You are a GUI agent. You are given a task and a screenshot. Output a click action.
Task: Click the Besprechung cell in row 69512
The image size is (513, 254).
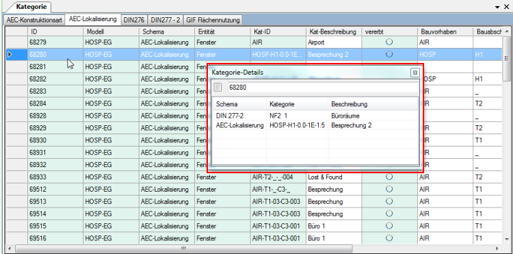[334, 189]
